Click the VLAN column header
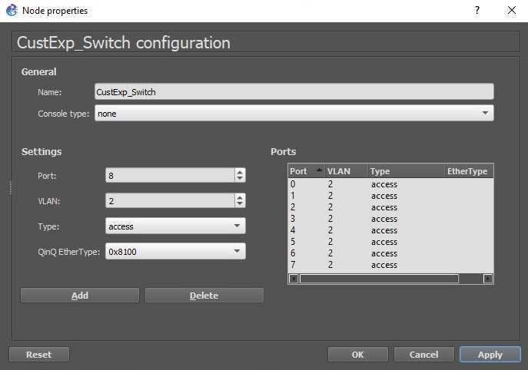Image resolution: width=528 pixels, height=370 pixels. (x=346, y=171)
